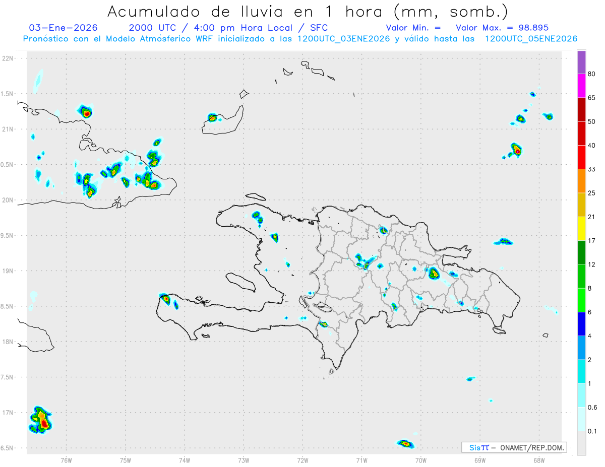Select the 'Valor Max. = 98.895' text
Image resolution: width=605 pixels, height=467 pixels.
click(502, 28)
